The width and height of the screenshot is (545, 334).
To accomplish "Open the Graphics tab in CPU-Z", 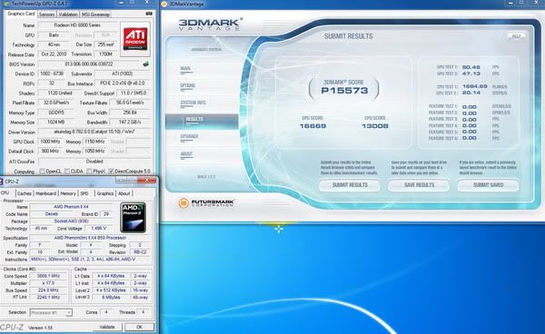I will pyautogui.click(x=105, y=193).
